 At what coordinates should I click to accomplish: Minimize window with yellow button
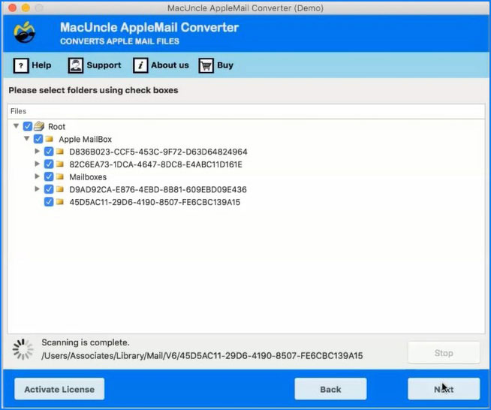[x=26, y=8]
